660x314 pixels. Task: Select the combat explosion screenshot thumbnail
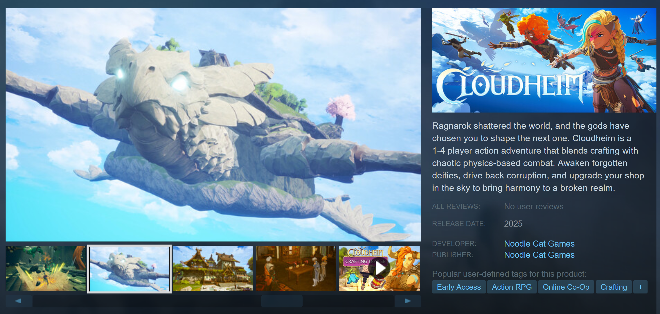coord(46,268)
